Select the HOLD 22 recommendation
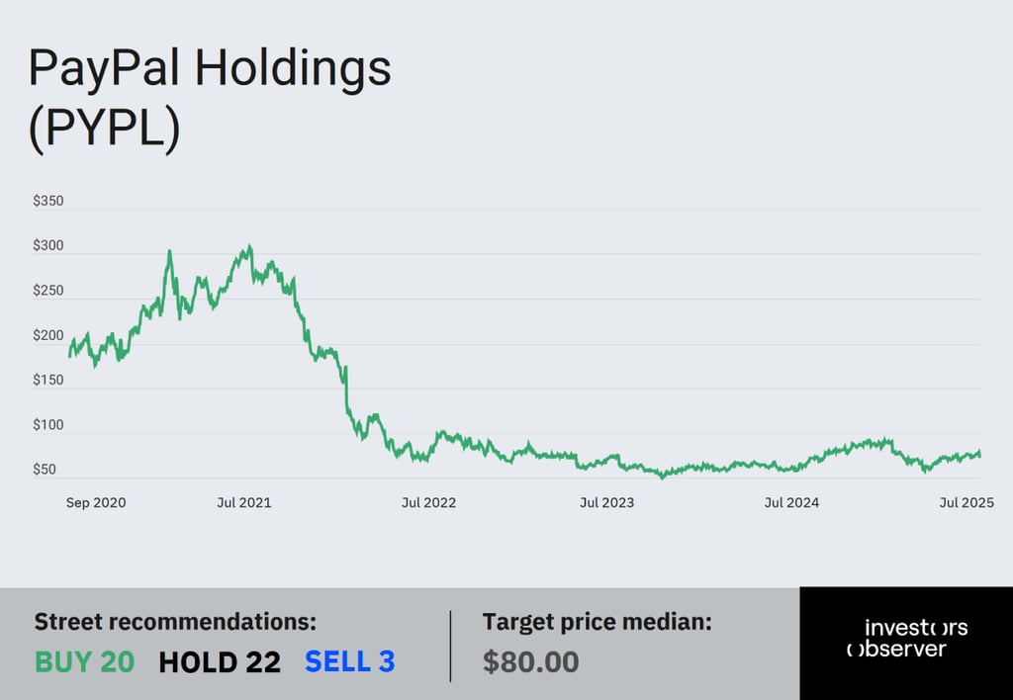Screen dimensions: 1013x700 click(x=220, y=661)
